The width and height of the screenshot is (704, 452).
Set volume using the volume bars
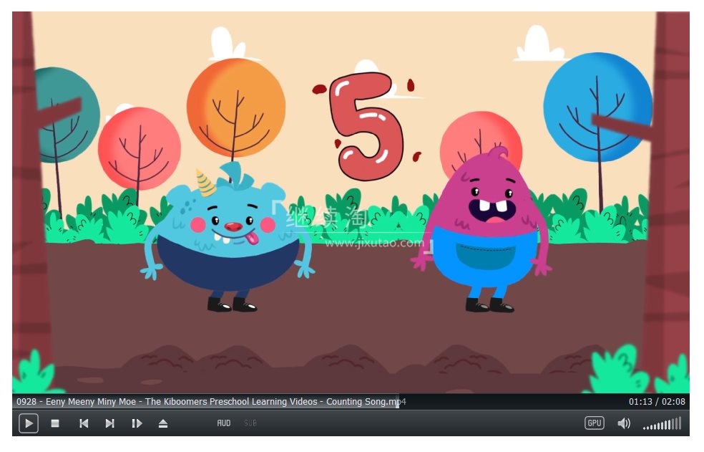(662, 424)
